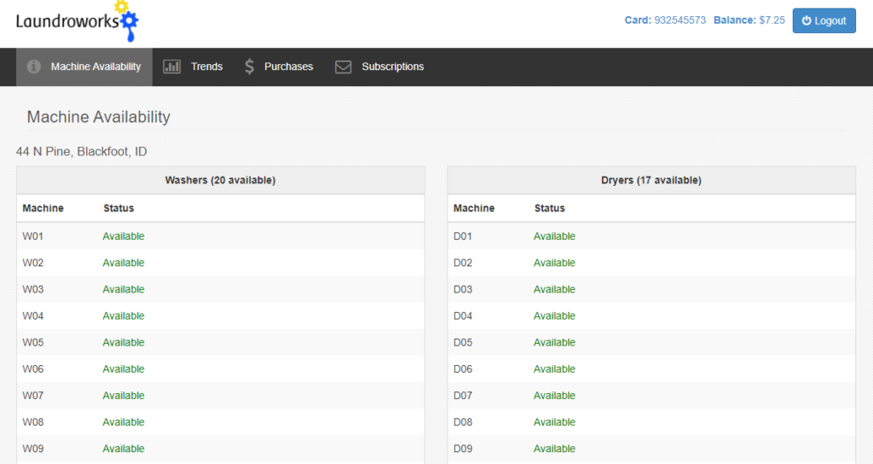Select dryer D04 machine cell
873x464 pixels.
click(463, 316)
